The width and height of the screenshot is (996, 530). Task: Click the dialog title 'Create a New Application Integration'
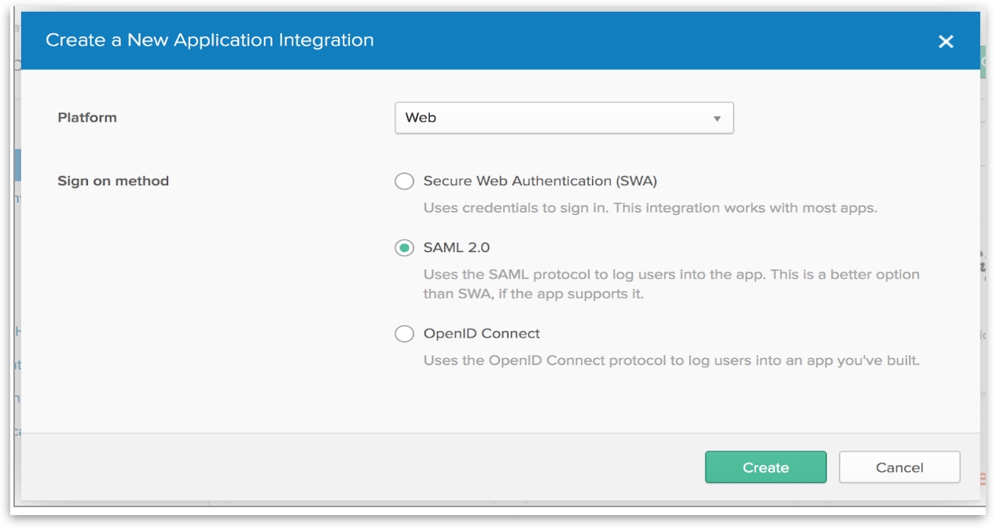click(x=209, y=40)
